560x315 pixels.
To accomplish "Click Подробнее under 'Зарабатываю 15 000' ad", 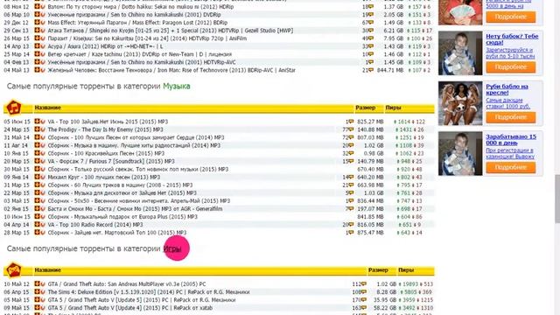I will pos(511,167).
